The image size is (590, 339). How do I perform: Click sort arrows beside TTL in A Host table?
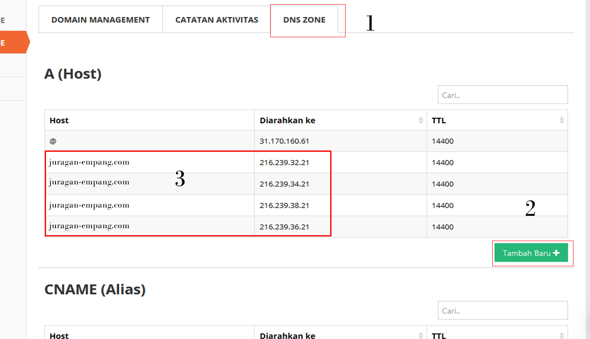point(562,120)
